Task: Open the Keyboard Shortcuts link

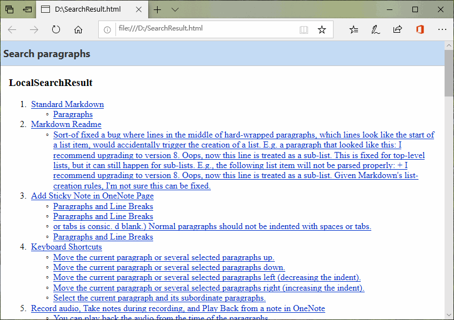Action: pyautogui.click(x=67, y=247)
